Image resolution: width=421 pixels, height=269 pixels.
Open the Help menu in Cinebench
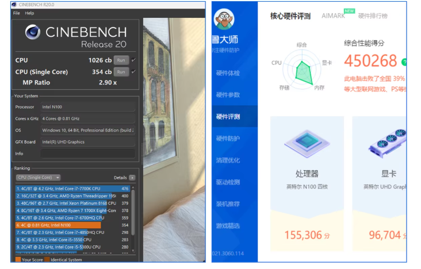(x=29, y=13)
